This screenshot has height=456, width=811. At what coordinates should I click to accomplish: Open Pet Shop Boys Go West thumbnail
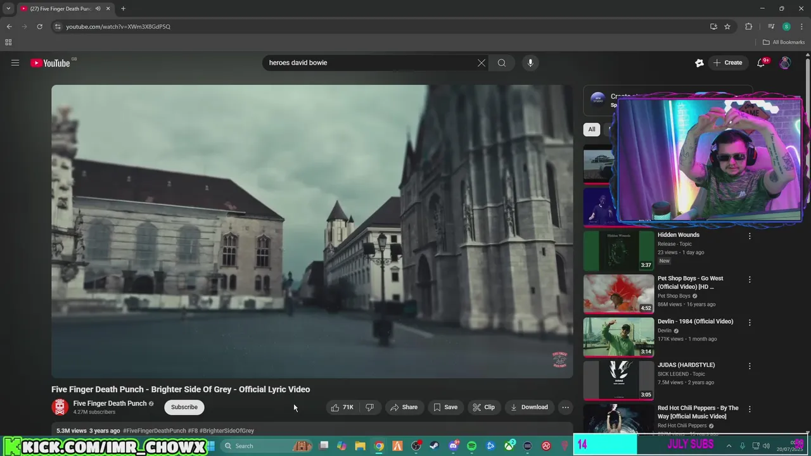point(618,294)
